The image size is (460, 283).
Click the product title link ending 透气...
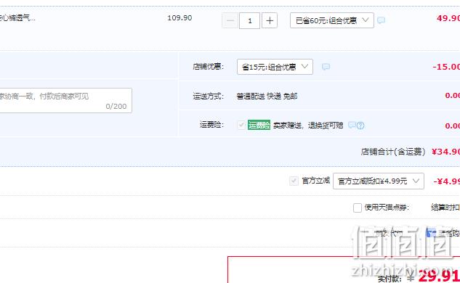17,18
